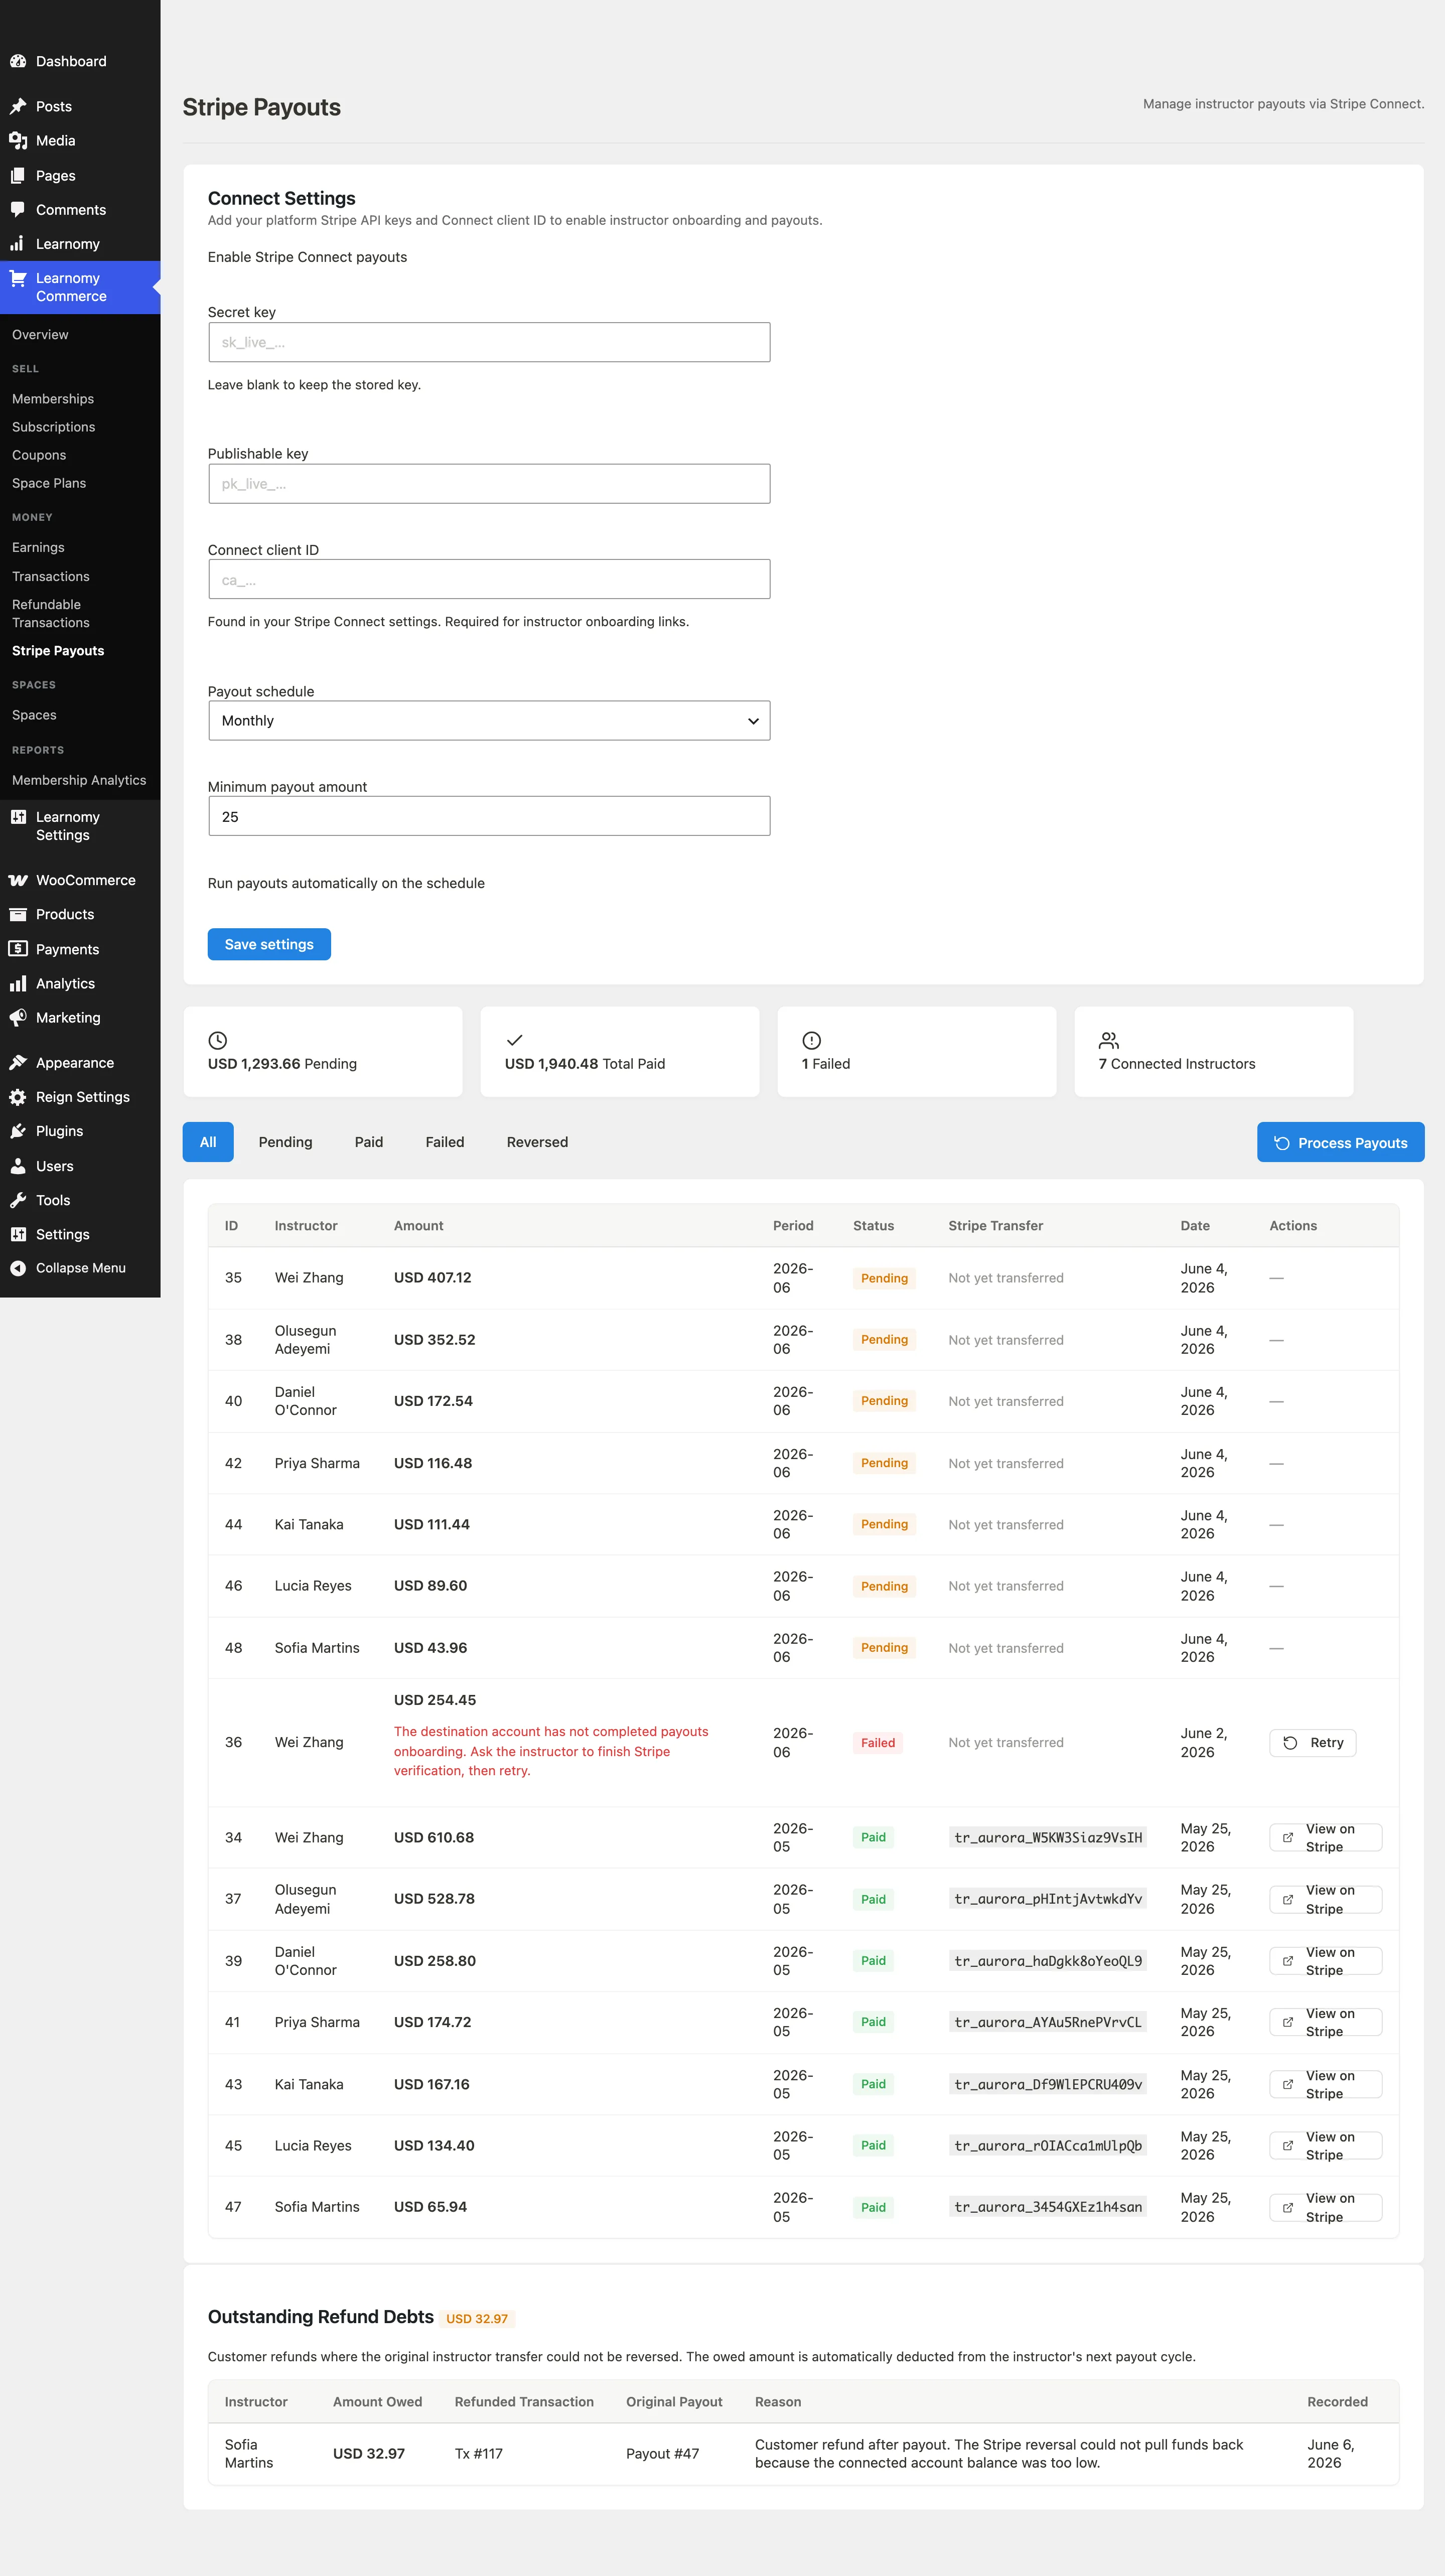
Task: Toggle Run payouts automatically on the schedule
Action: click(x=346, y=883)
